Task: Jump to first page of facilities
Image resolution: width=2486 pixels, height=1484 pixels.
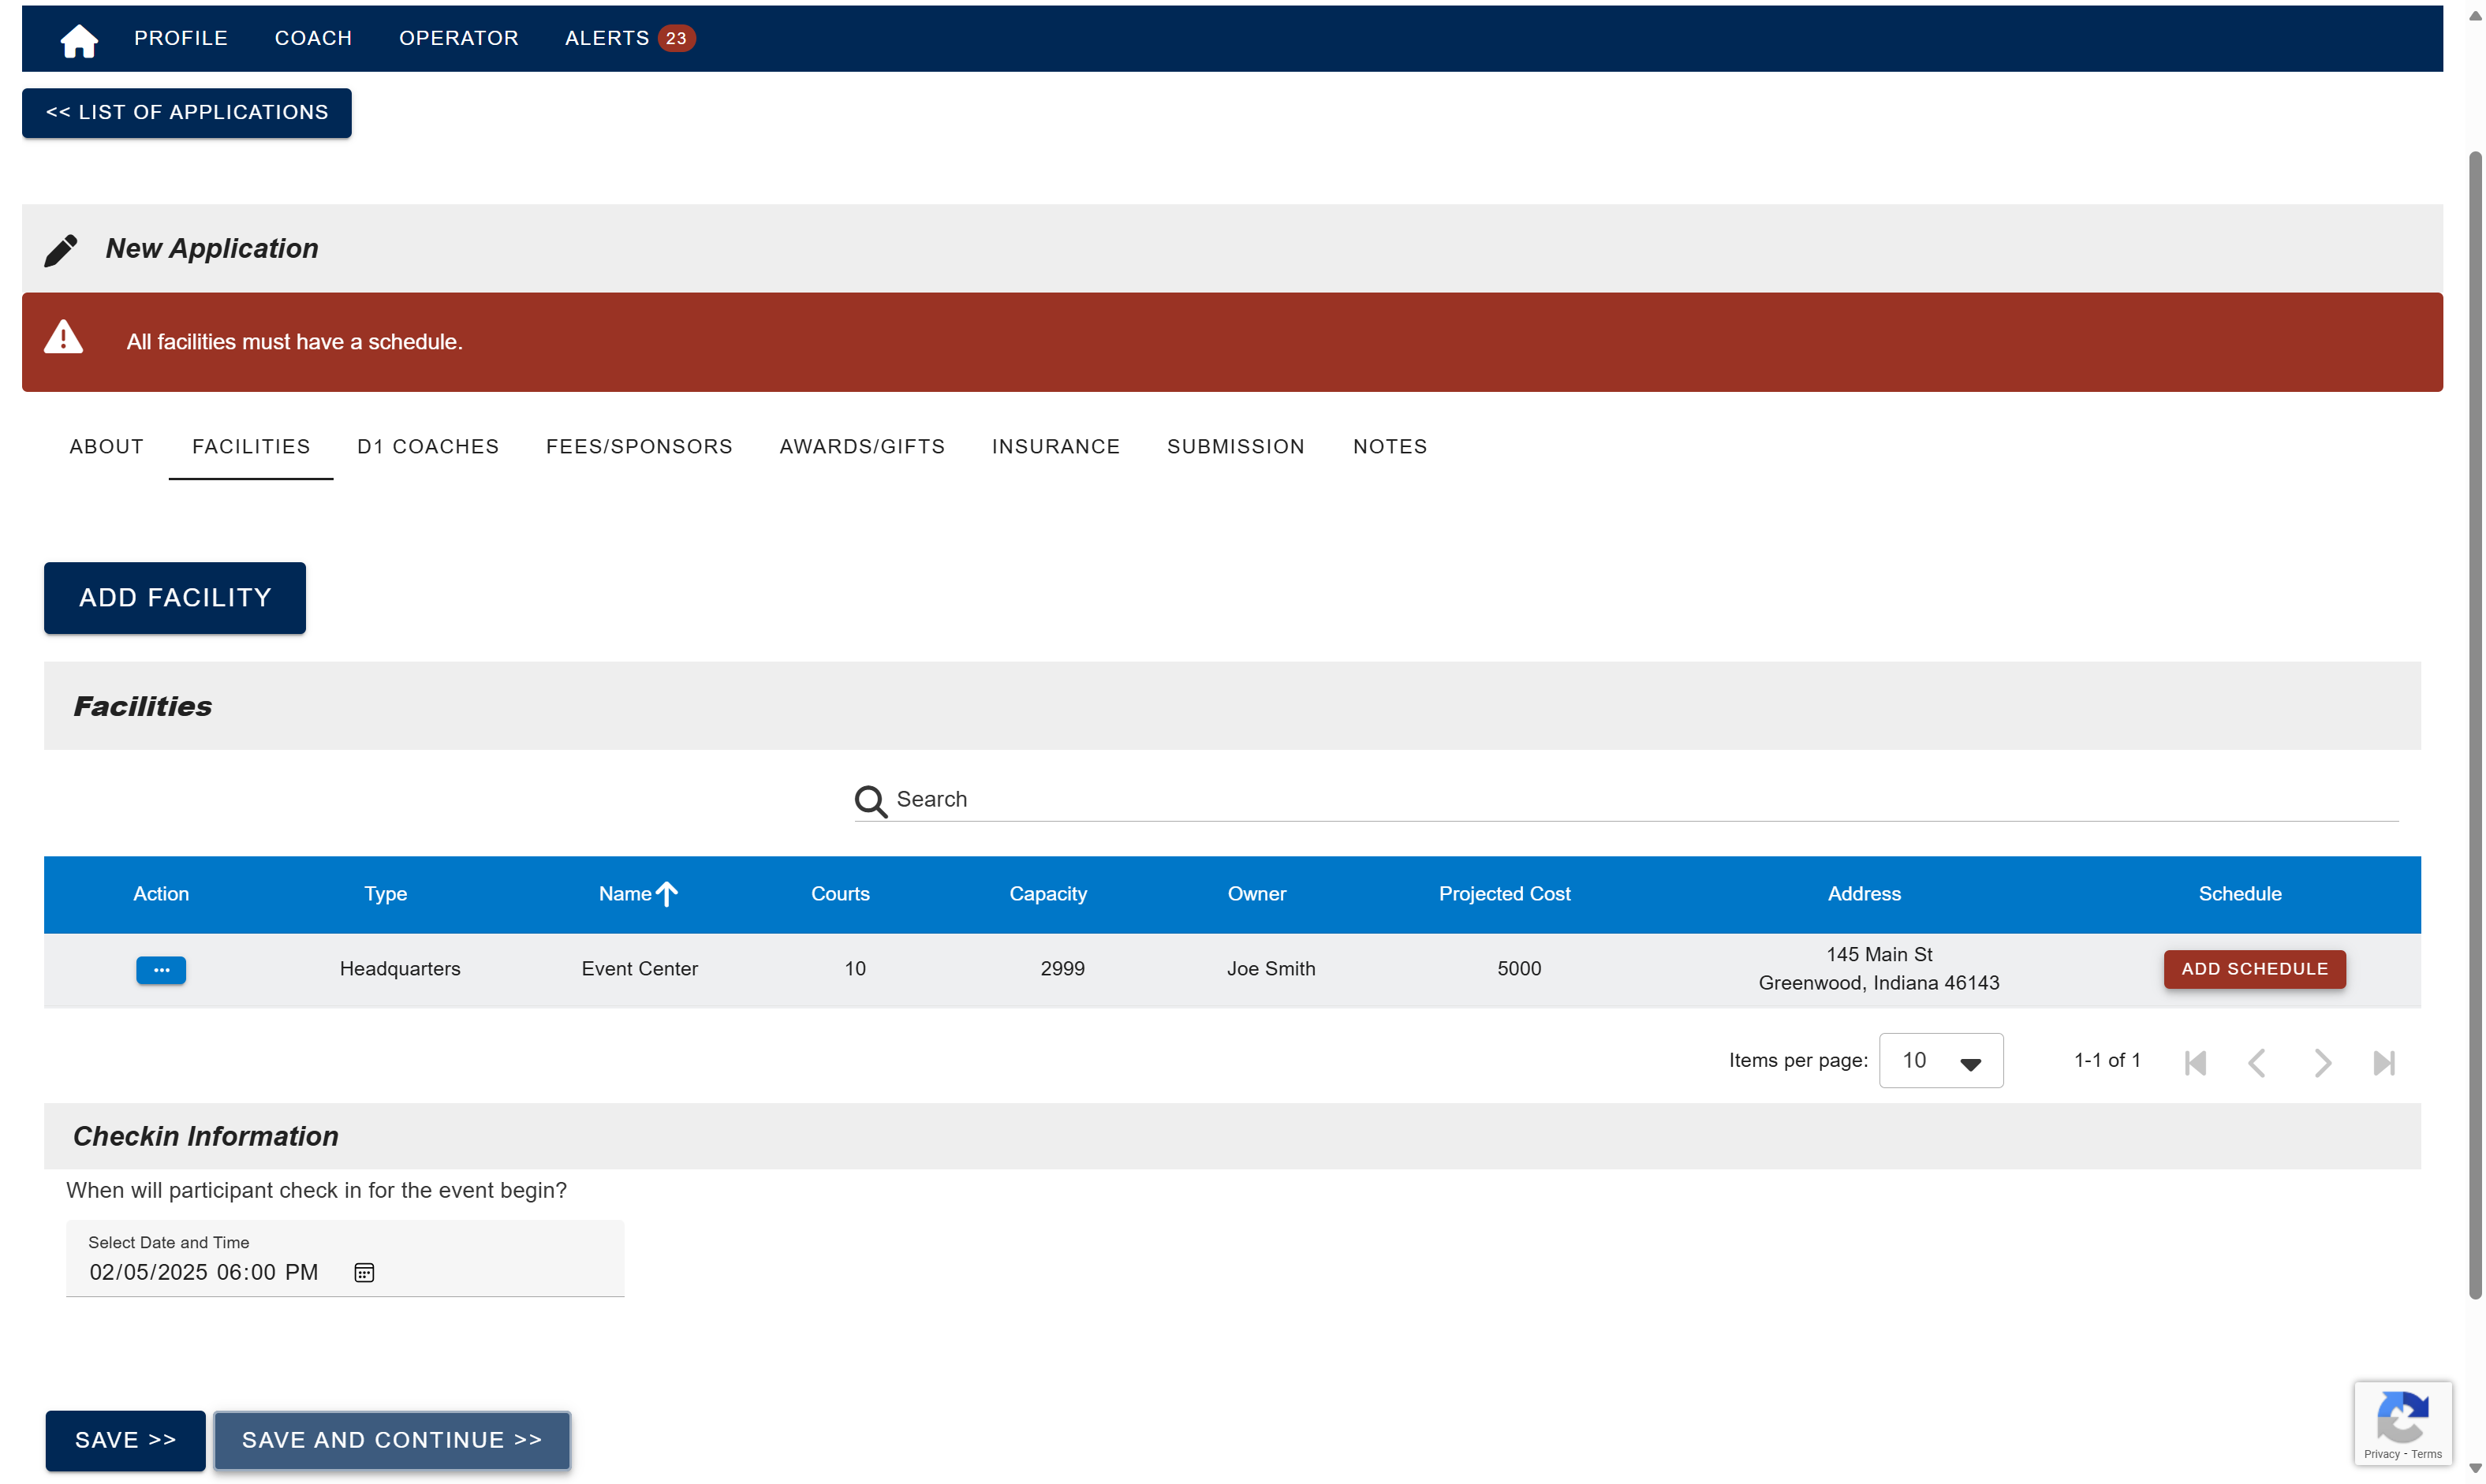Action: 2195,1063
